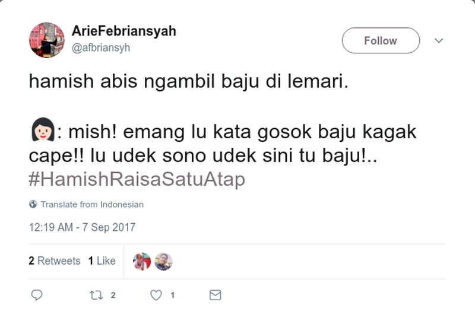Click the number 1 beside the heart icon
Viewport: 475px width, 324px height.
coord(172,295)
